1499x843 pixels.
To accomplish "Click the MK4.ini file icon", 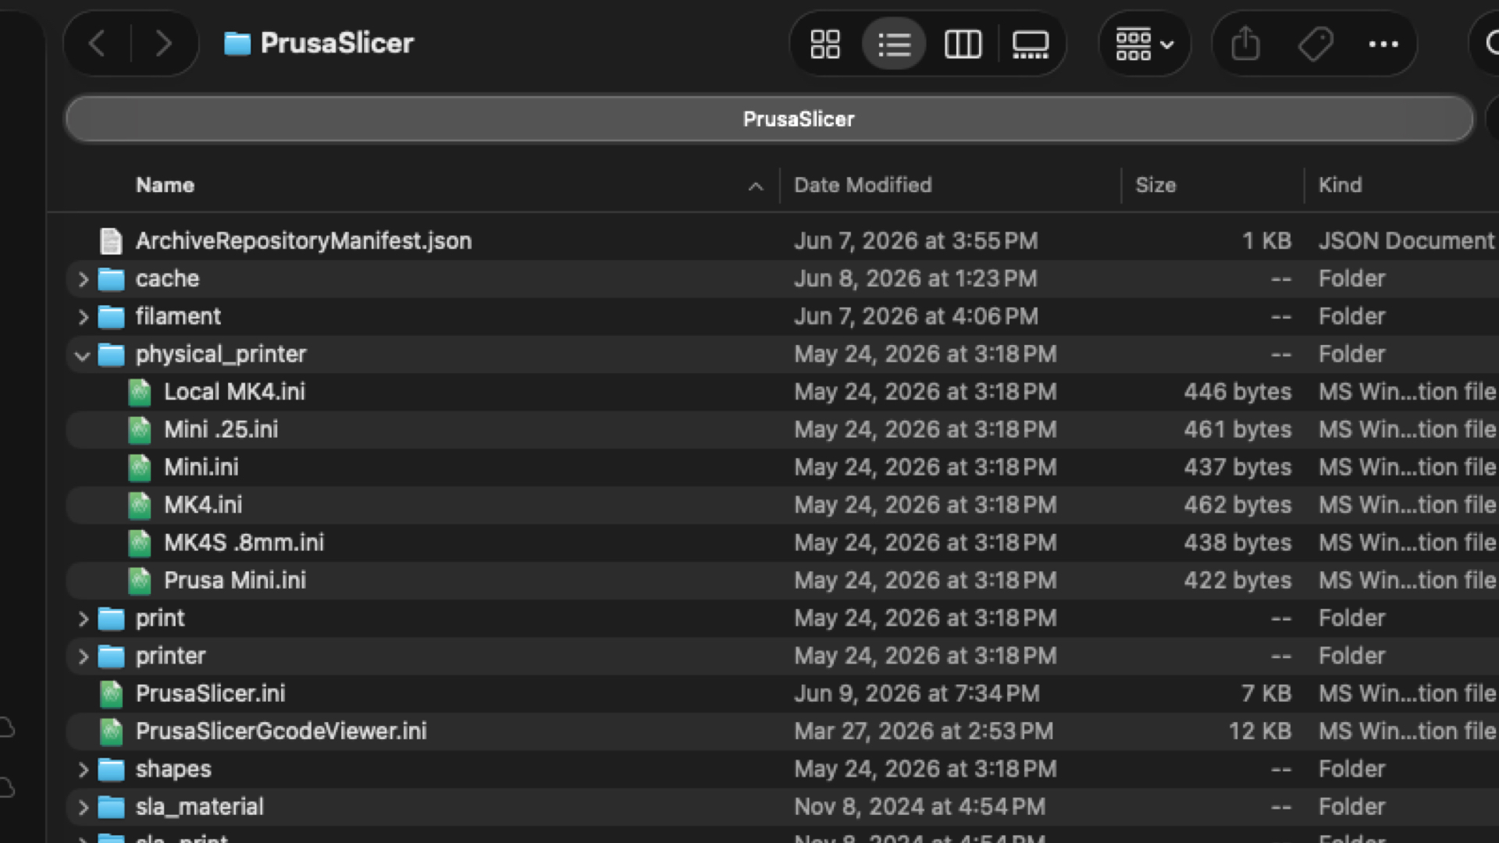I will [x=140, y=505].
